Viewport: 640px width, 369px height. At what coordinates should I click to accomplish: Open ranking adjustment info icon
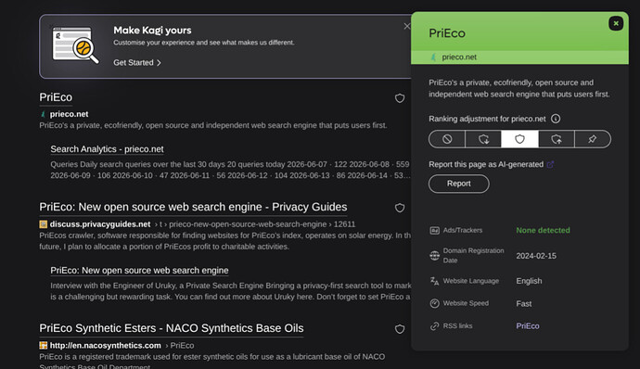tap(556, 119)
